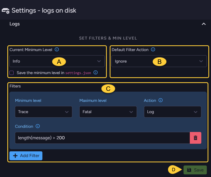The width and height of the screenshot is (211, 177).
Task: Click the settings.json code text
Action: click(x=78, y=73)
